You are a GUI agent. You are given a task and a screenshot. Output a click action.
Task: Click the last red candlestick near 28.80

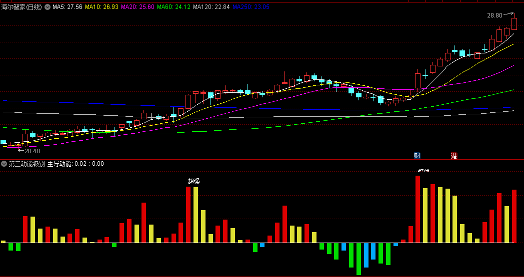(x=514, y=24)
